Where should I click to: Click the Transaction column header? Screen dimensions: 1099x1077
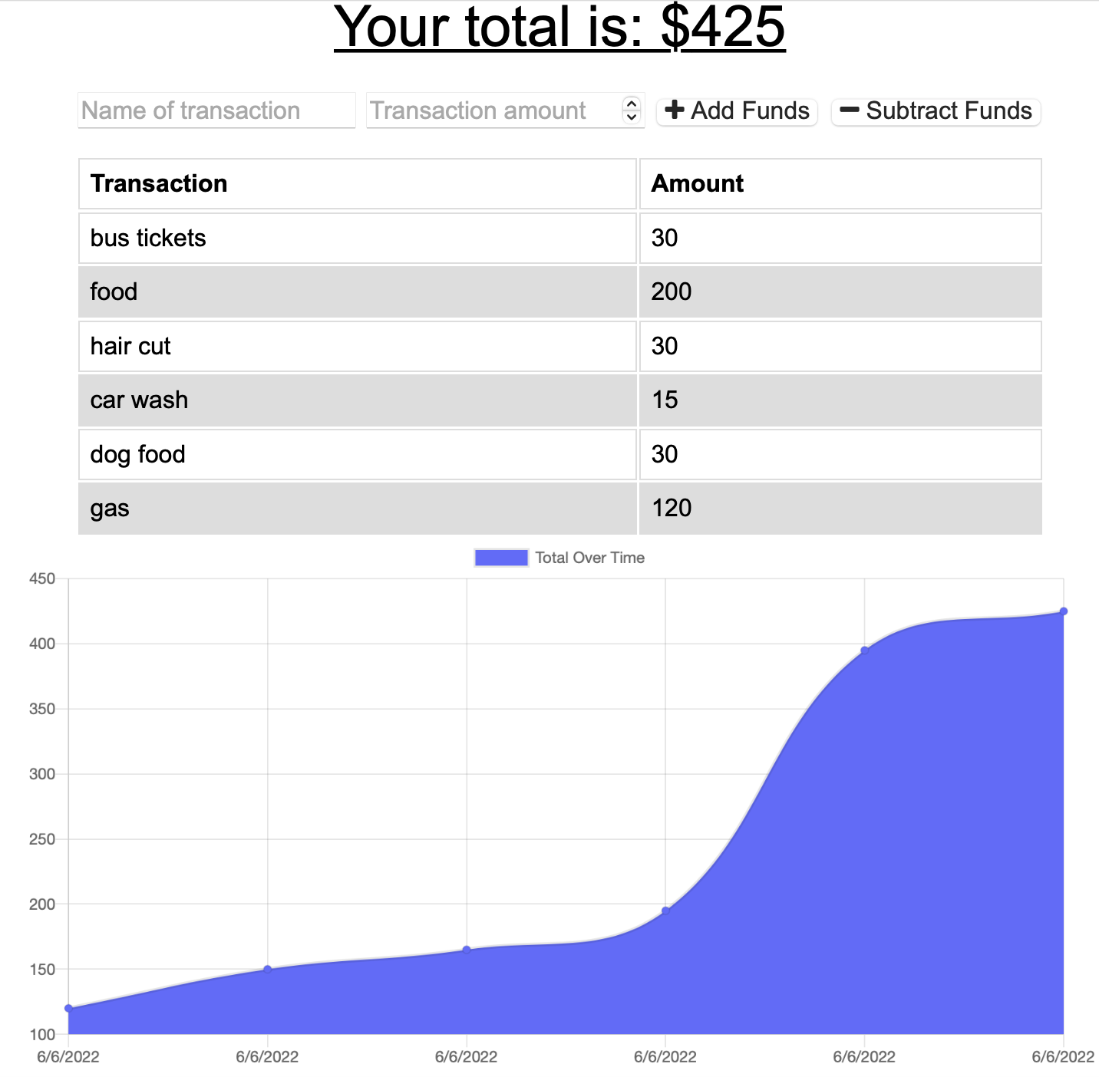[159, 183]
